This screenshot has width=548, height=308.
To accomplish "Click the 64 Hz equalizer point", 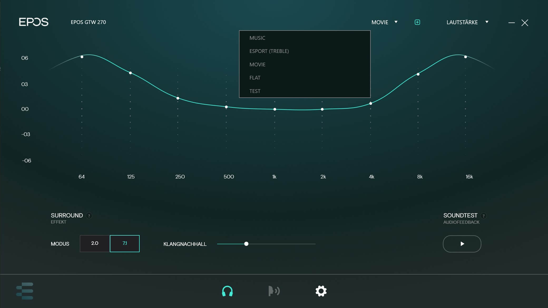I will (82, 57).
